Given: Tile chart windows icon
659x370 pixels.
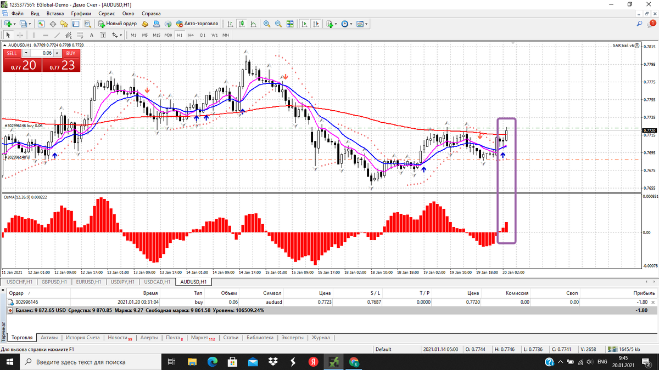Looking at the screenshot, I should [x=289, y=24].
